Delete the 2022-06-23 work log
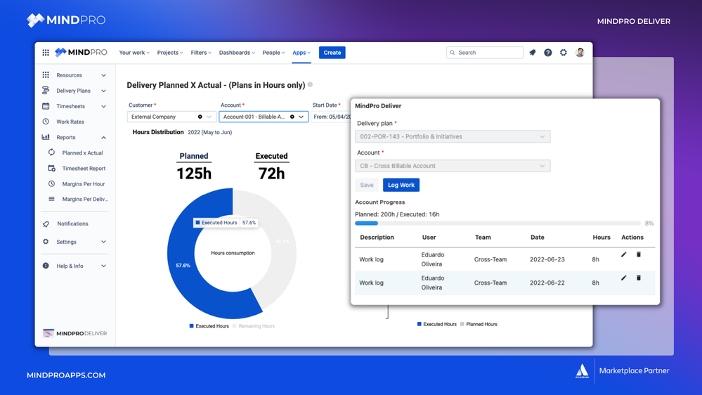Screen dimensions: 702x395 (639, 254)
